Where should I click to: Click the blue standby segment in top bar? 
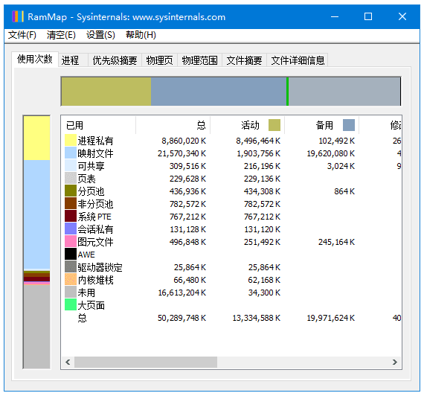click(x=219, y=92)
